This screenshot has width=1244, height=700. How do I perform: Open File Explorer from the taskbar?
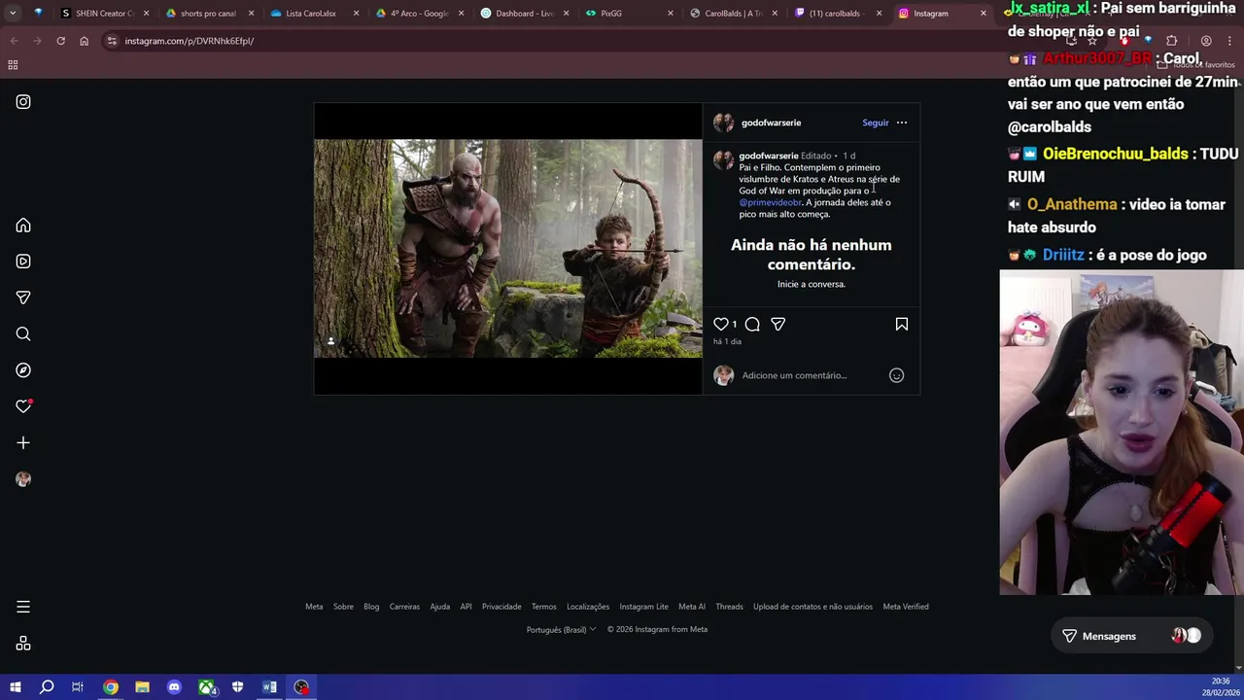pos(142,687)
